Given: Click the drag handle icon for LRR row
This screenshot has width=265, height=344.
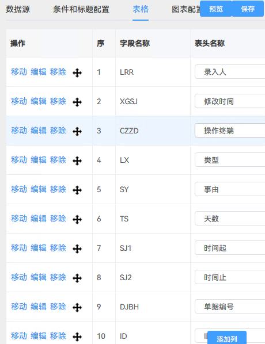Looking at the screenshot, I should 77,73.
